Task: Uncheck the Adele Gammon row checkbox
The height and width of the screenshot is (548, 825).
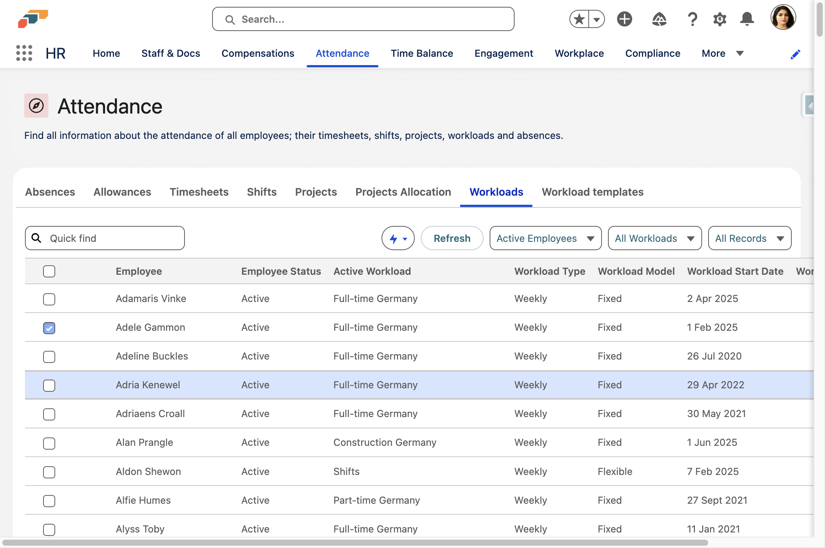Action: click(x=49, y=328)
